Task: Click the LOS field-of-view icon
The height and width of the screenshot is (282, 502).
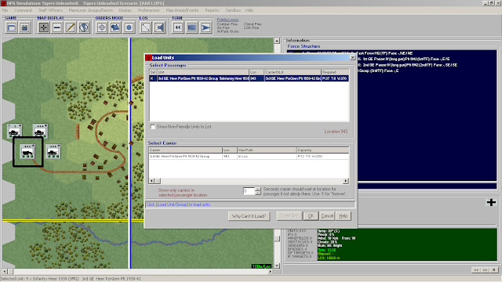Action: (x=159, y=27)
